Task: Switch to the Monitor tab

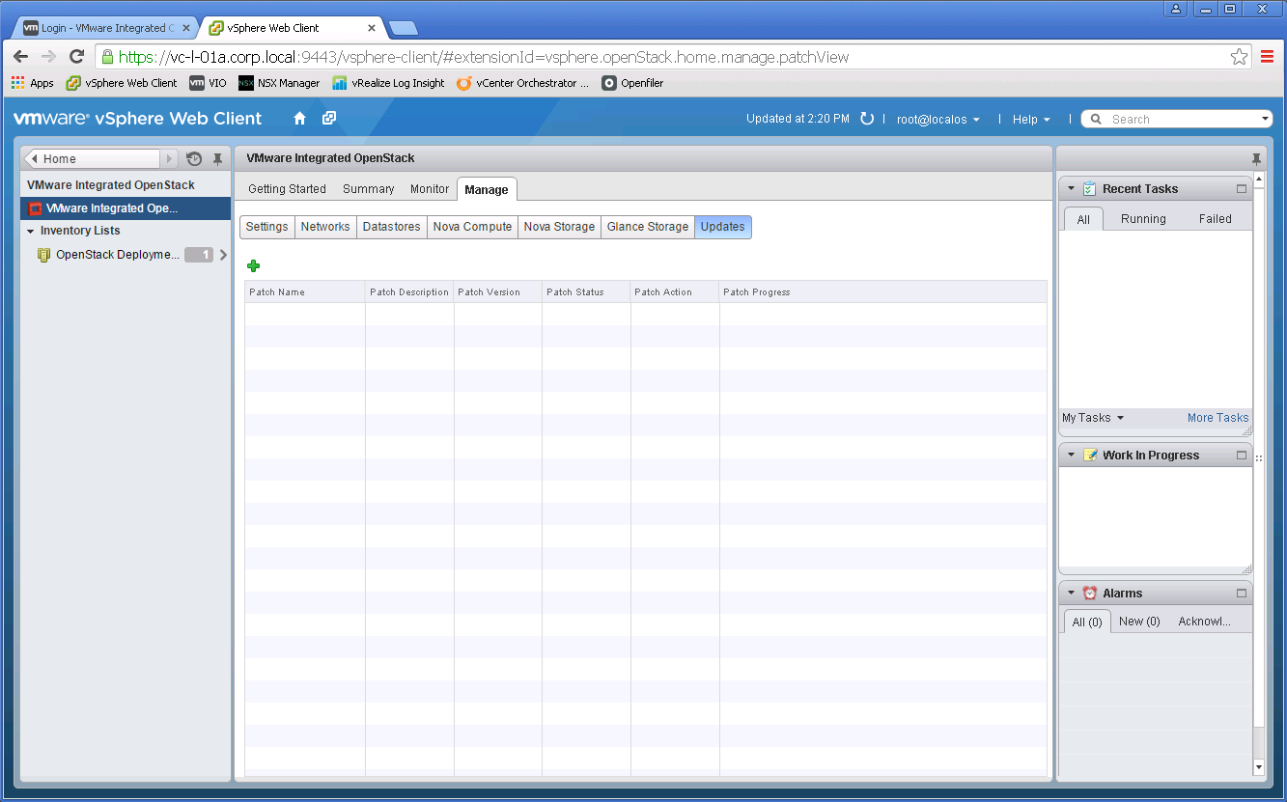Action: coord(430,189)
